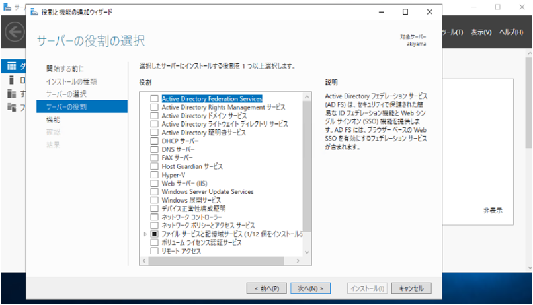Screen dimensions: 533x305
Task: Click roles list scroll up arrow
Action: point(307,96)
